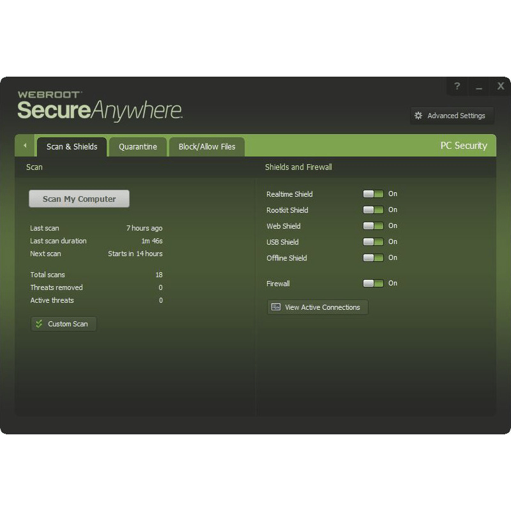511x511 pixels.
Task: Toggle the Offline Shield switch
Action: 373,258
